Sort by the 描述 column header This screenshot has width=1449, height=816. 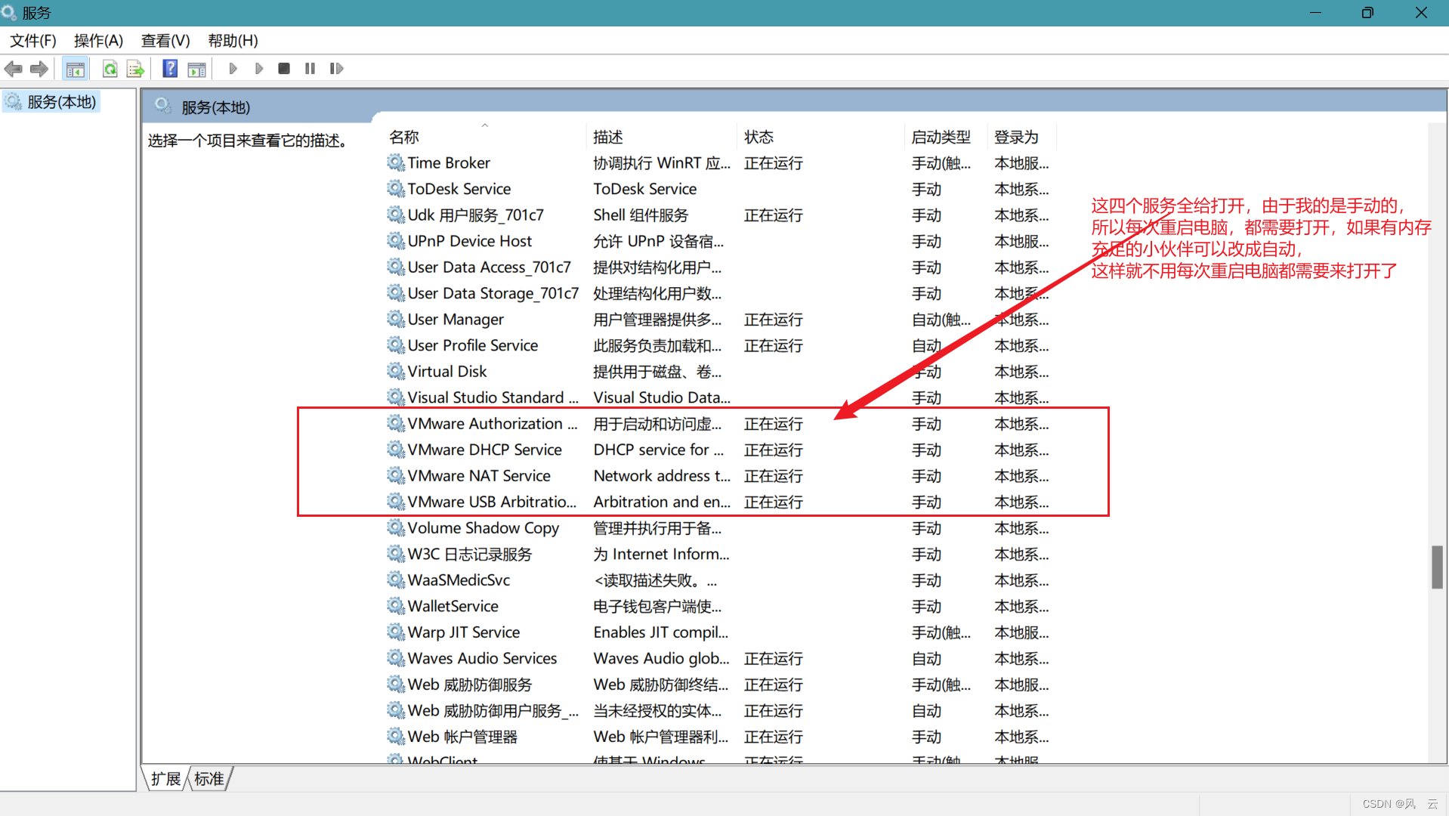(661, 137)
